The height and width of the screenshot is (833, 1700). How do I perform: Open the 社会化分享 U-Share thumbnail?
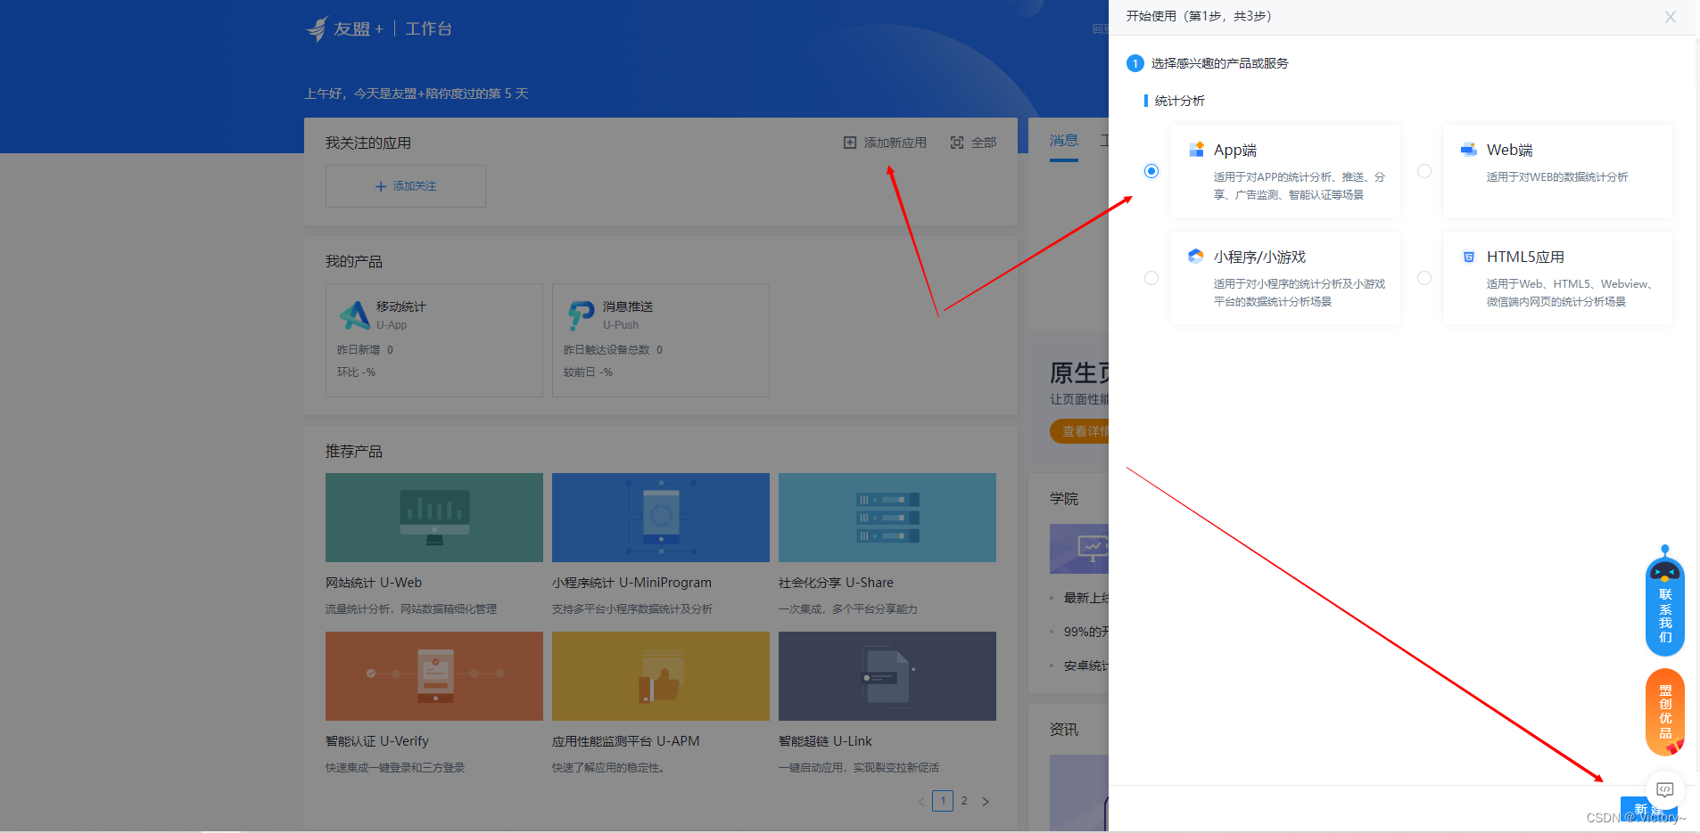coord(887,518)
